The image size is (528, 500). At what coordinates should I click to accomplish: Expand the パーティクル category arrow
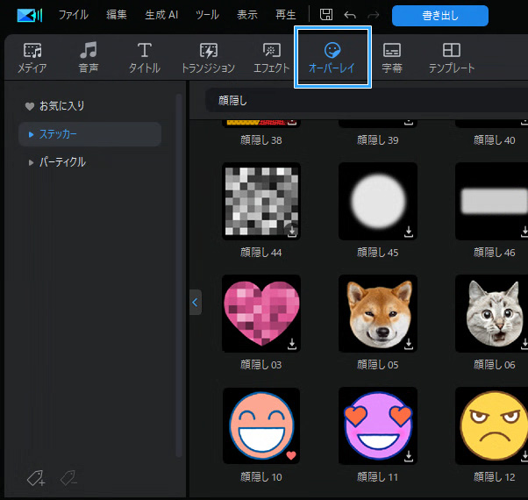click(31, 162)
